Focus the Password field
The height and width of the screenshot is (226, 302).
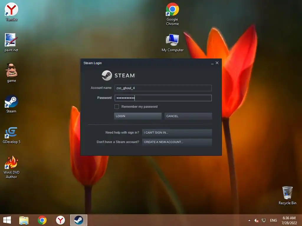tap(163, 98)
